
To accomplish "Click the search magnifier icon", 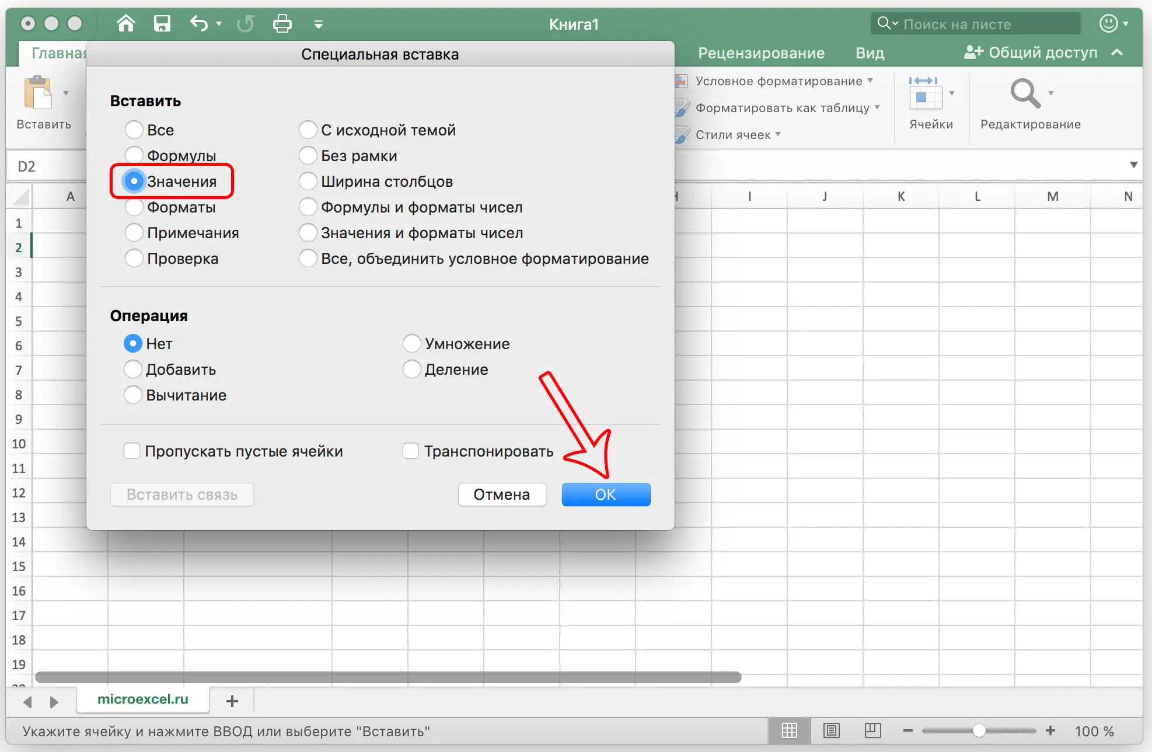I will coord(884,23).
